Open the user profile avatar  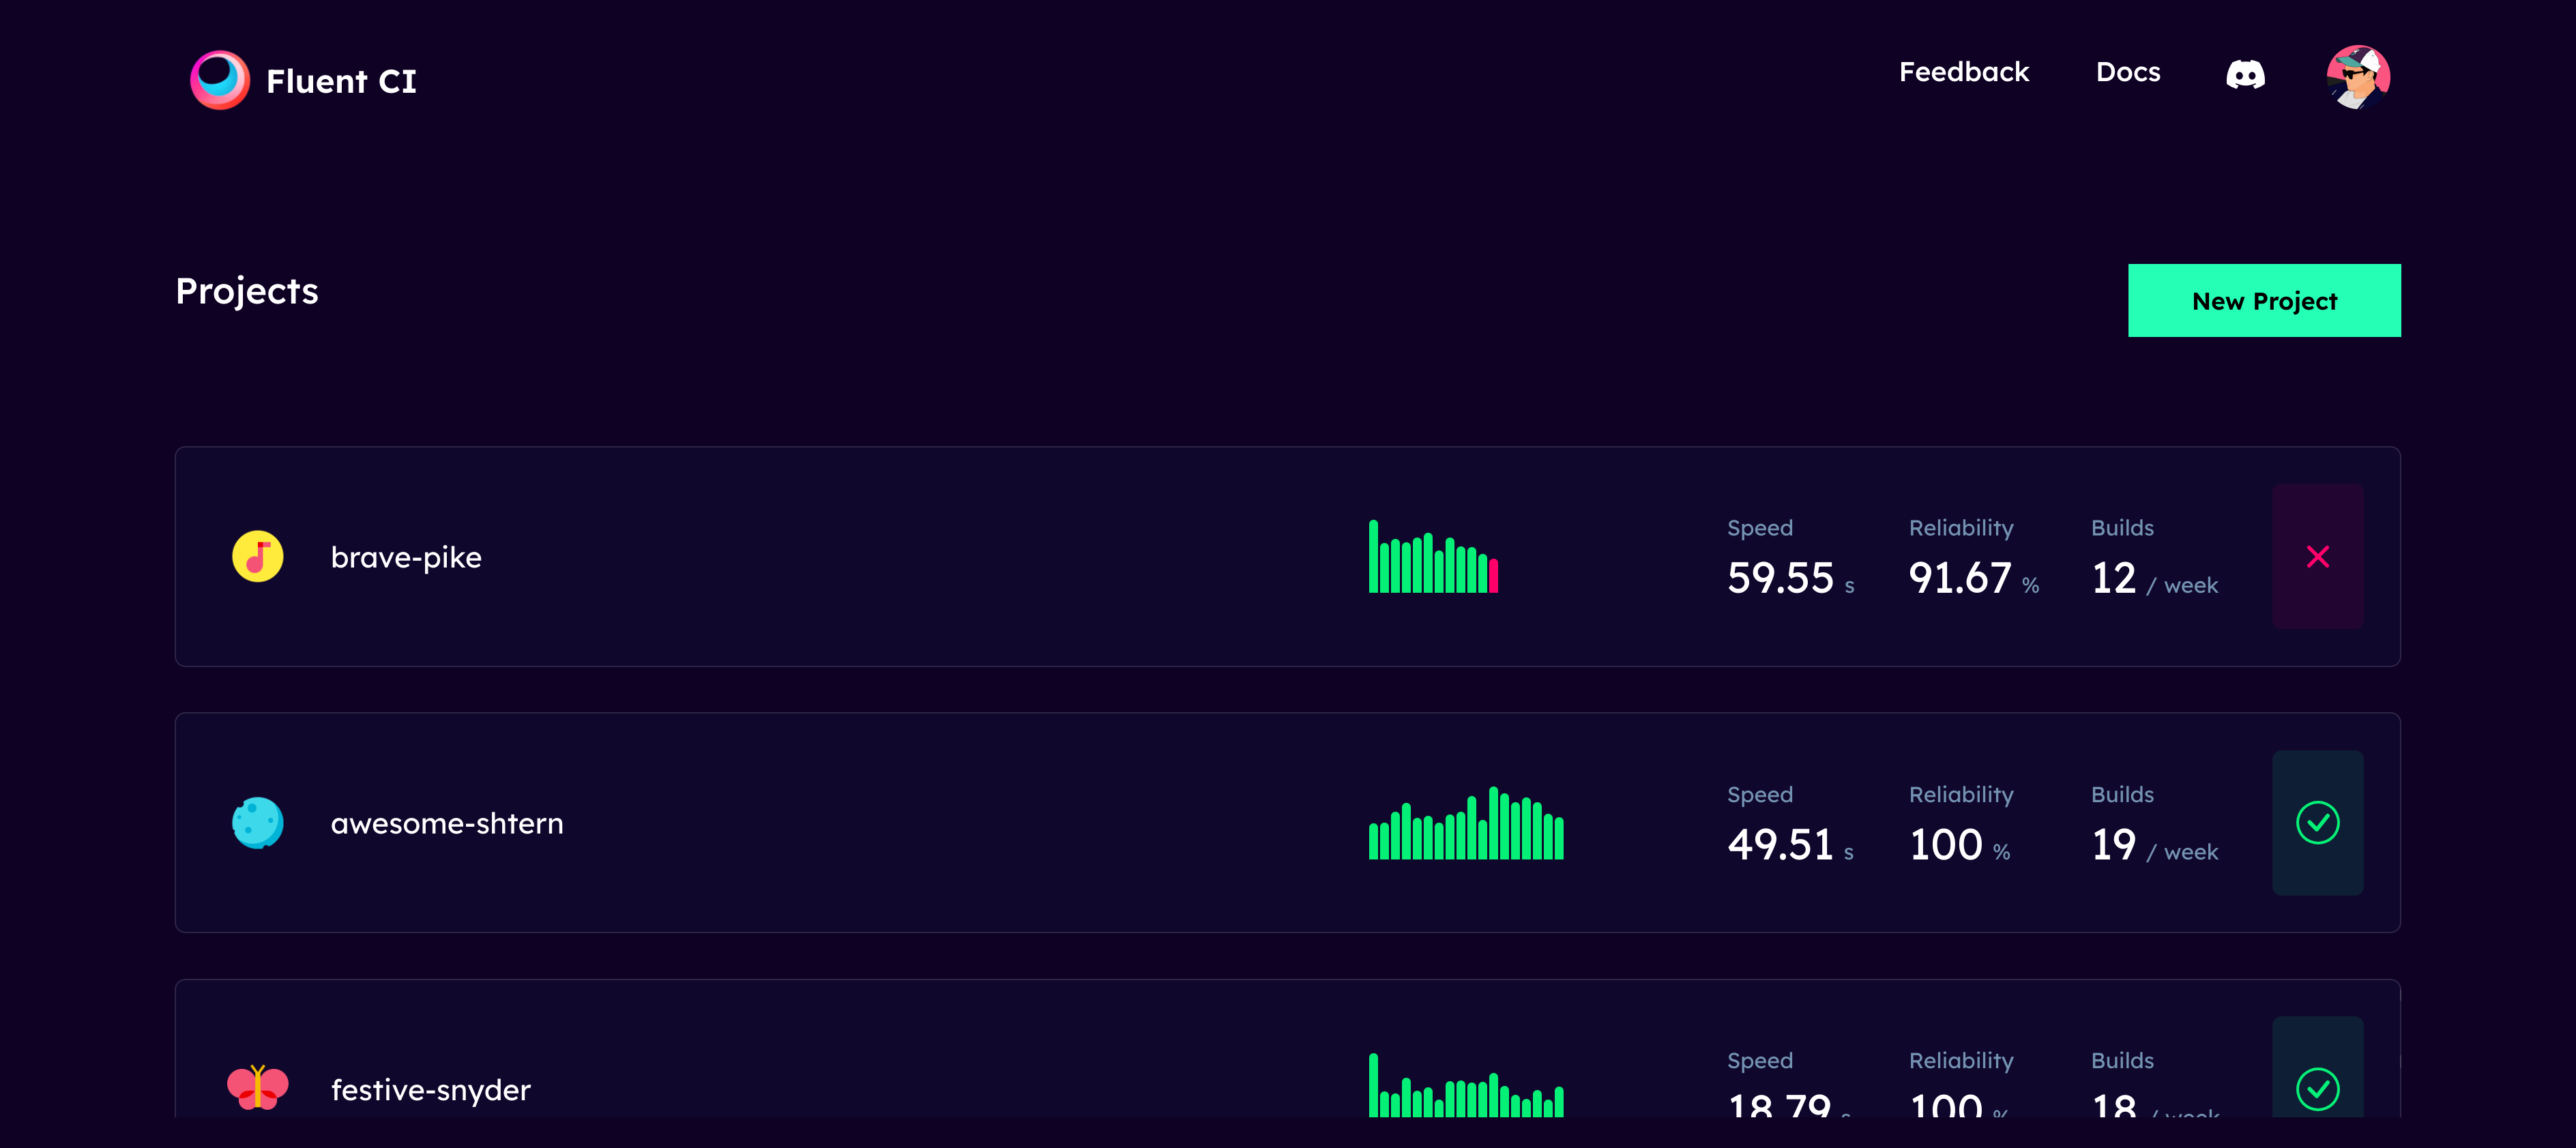2358,76
